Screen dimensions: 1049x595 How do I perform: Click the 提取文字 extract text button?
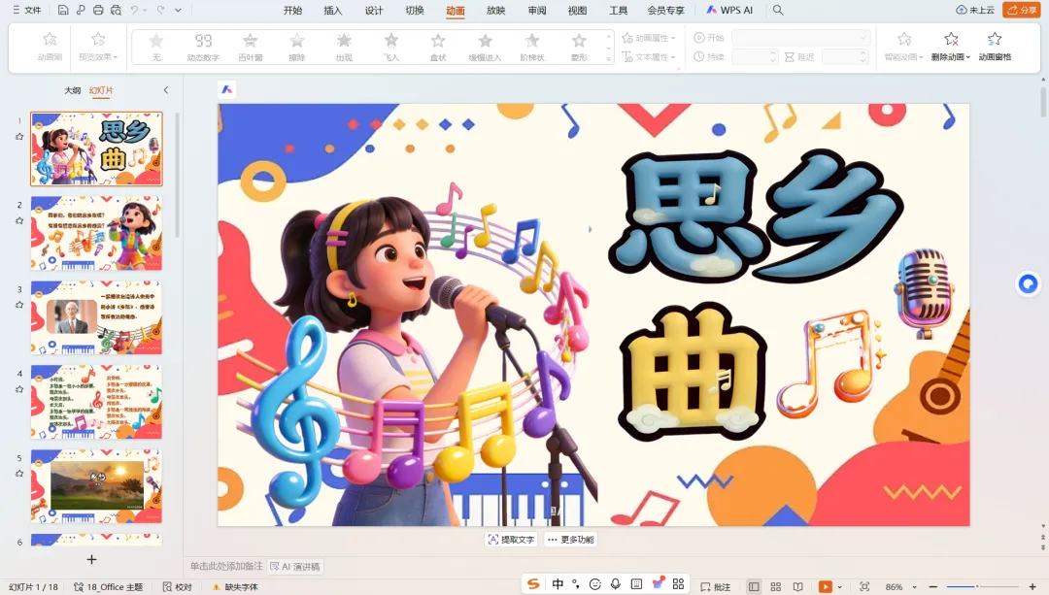(511, 540)
